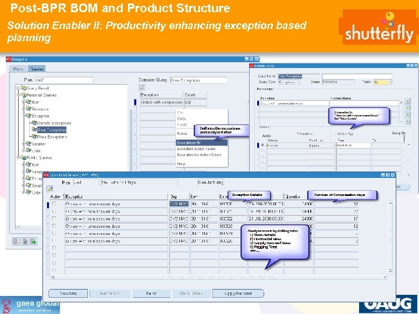
Task: Click Supplier node icon under Personal Queries
Action: click(x=29, y=144)
